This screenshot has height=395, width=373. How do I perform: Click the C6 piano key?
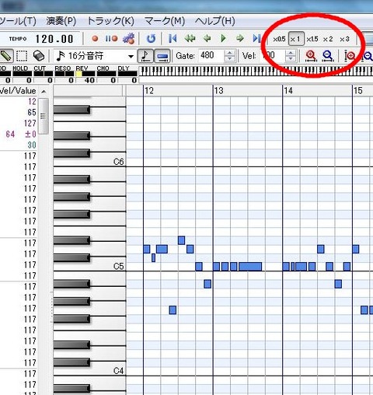tap(107, 162)
